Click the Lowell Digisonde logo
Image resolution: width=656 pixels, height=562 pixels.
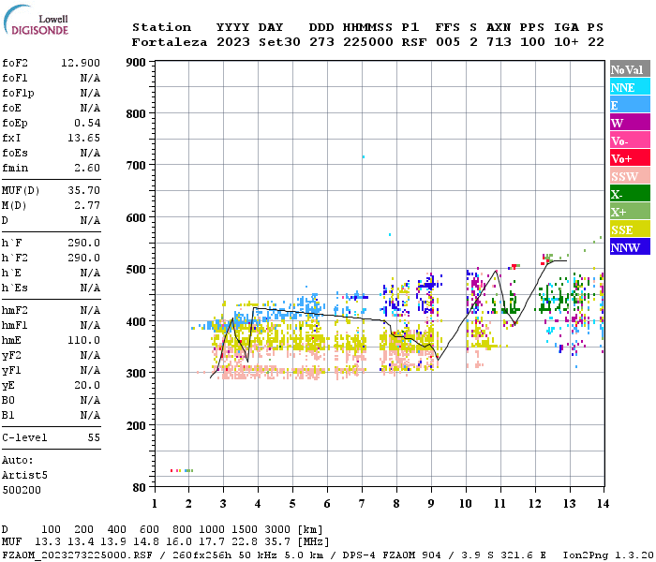tap(36, 20)
